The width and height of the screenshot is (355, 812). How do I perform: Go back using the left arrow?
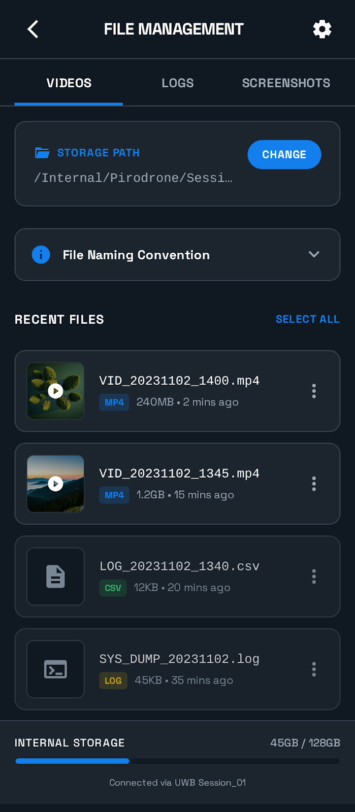[33, 29]
